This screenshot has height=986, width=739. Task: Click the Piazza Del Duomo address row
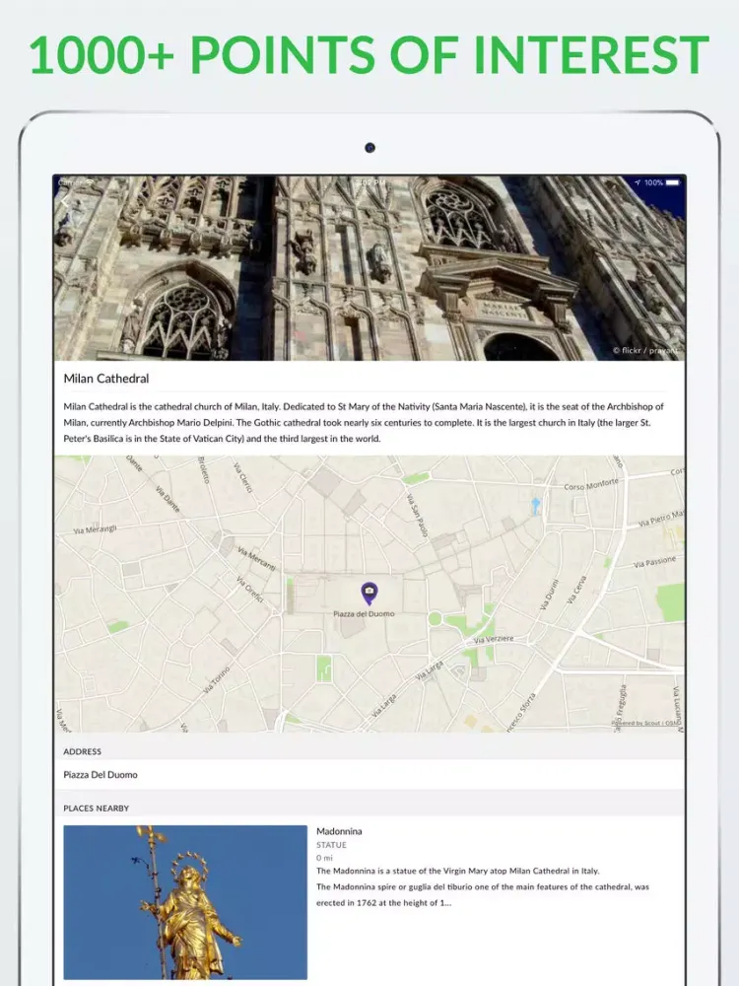pos(369,775)
